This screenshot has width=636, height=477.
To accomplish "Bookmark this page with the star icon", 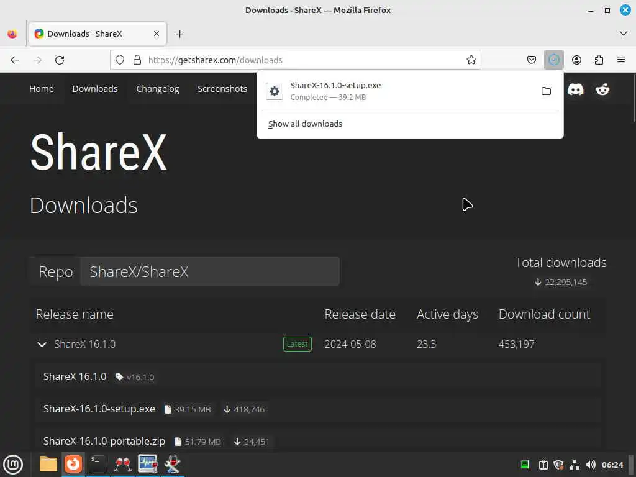I will (471, 60).
